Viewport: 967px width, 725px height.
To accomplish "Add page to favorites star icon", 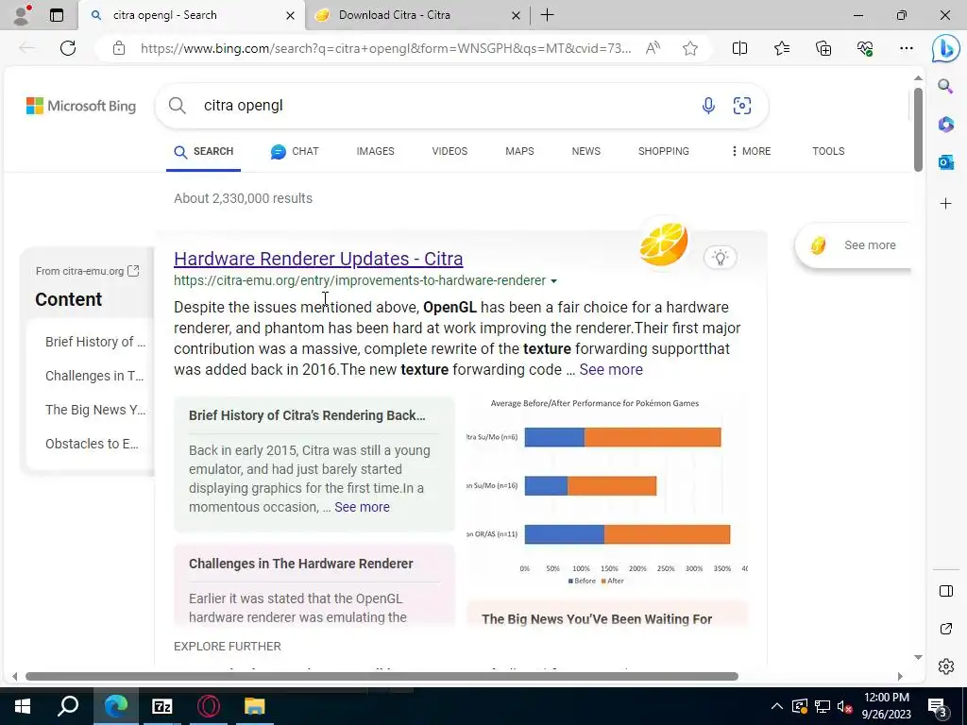I will [690, 48].
